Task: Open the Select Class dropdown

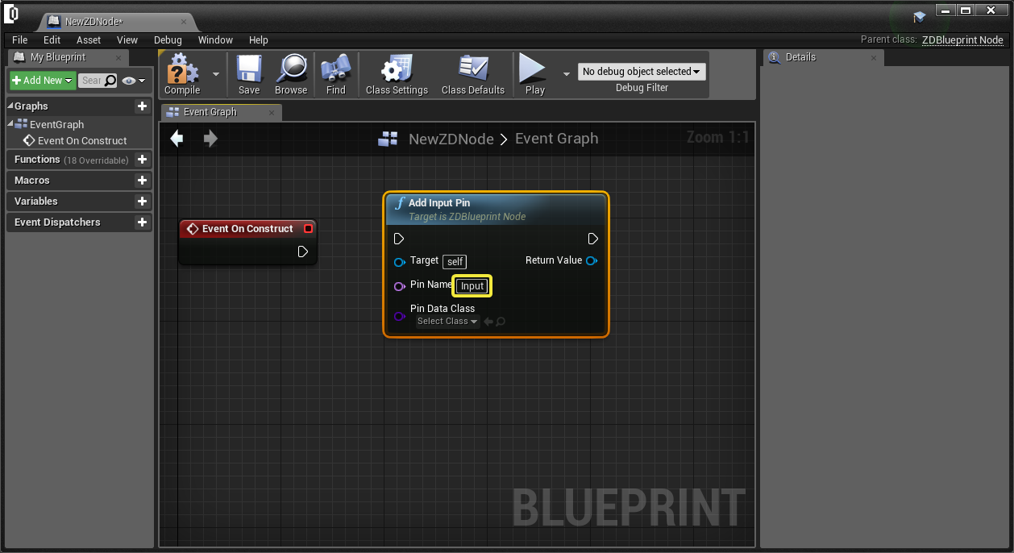Action: click(447, 322)
